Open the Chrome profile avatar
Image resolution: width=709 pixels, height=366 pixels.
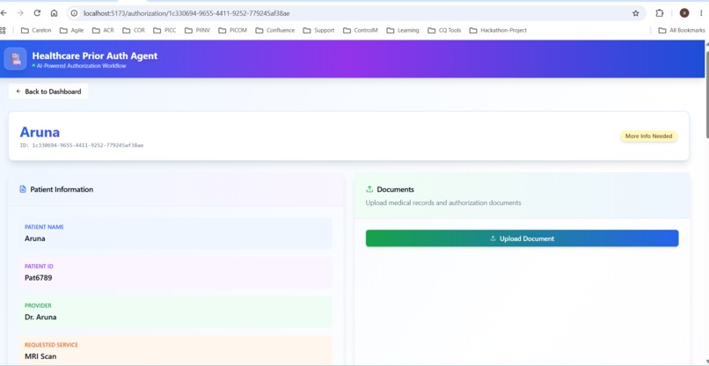[684, 13]
